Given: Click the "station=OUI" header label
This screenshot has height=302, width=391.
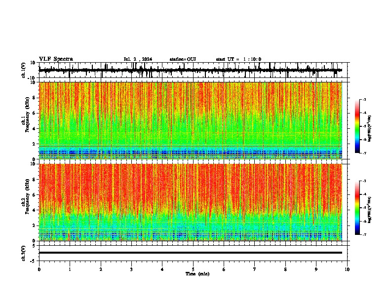Looking at the screenshot, I should point(183,59).
